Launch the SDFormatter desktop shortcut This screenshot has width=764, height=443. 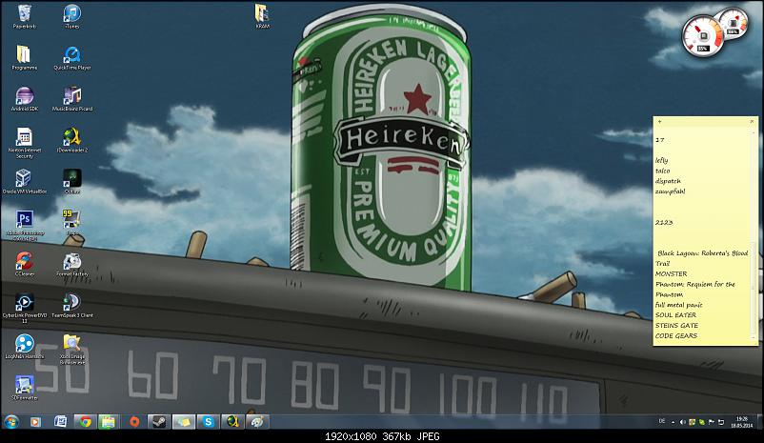[x=24, y=388]
